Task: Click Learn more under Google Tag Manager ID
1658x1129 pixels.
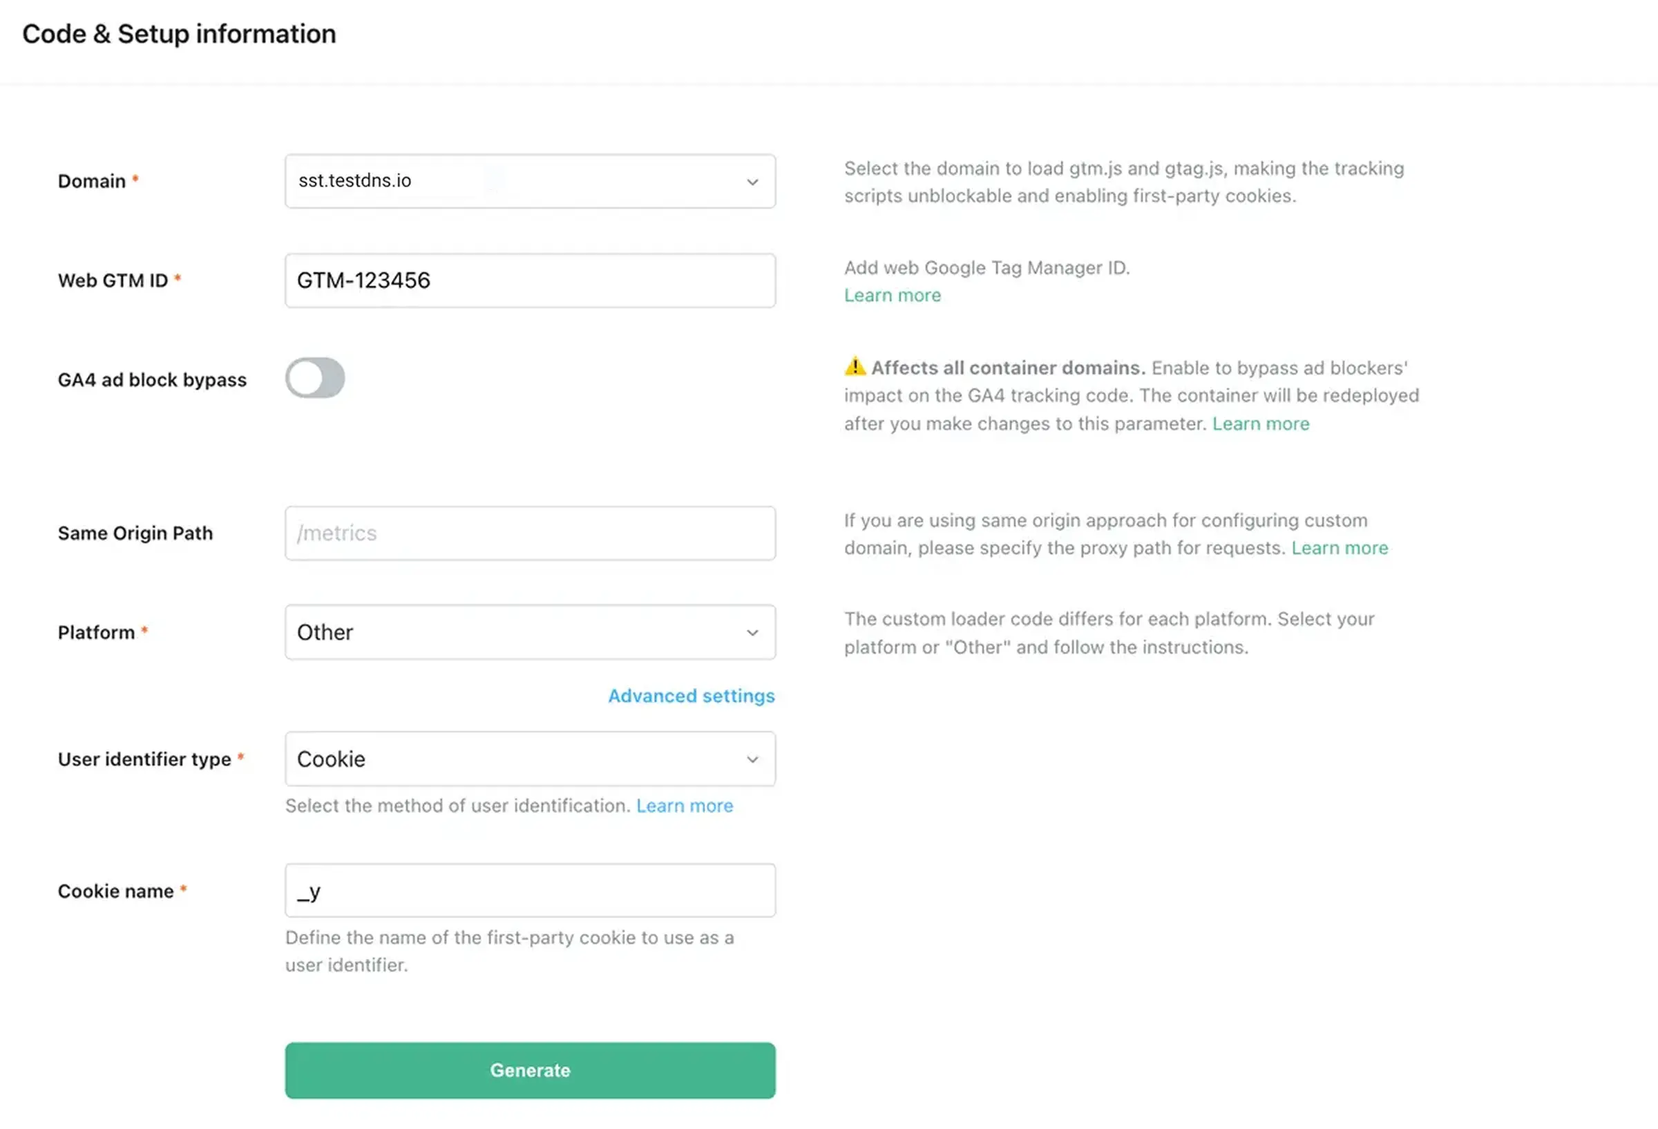Action: tap(893, 295)
